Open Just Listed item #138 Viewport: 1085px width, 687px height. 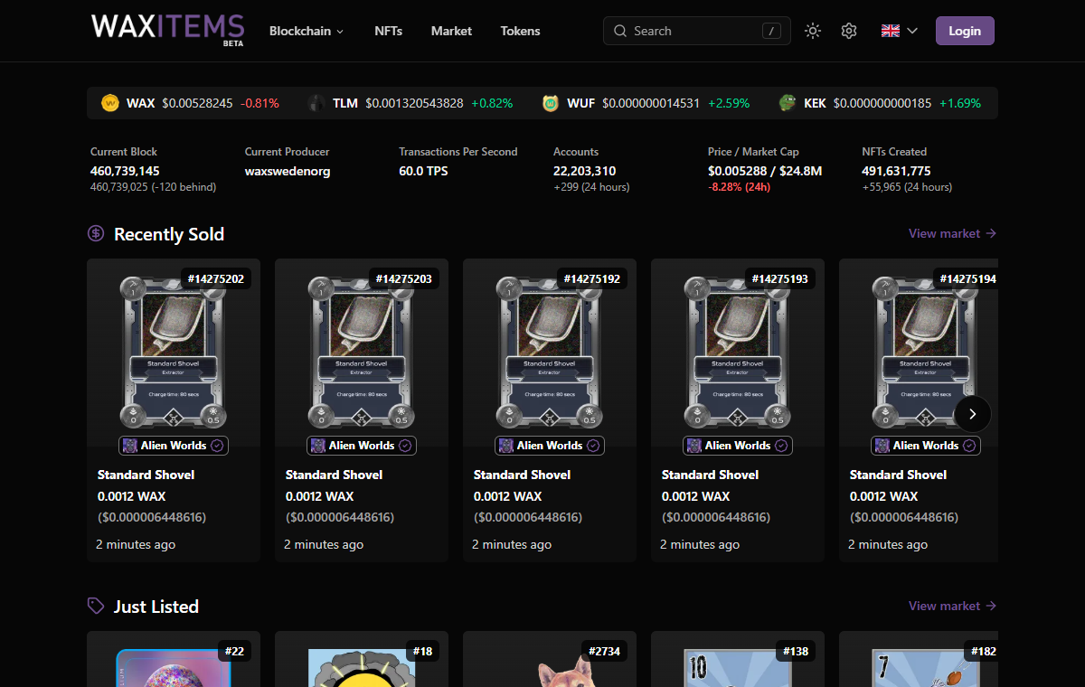[738, 659]
